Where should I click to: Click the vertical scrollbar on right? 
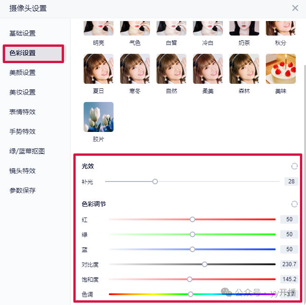[x=305, y=176]
